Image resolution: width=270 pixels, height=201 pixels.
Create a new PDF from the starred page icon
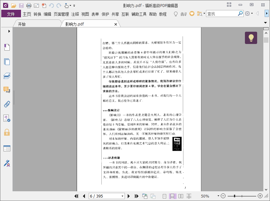(44, 6)
